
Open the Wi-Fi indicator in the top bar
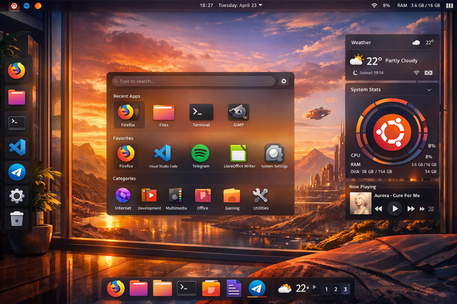[x=374, y=6]
